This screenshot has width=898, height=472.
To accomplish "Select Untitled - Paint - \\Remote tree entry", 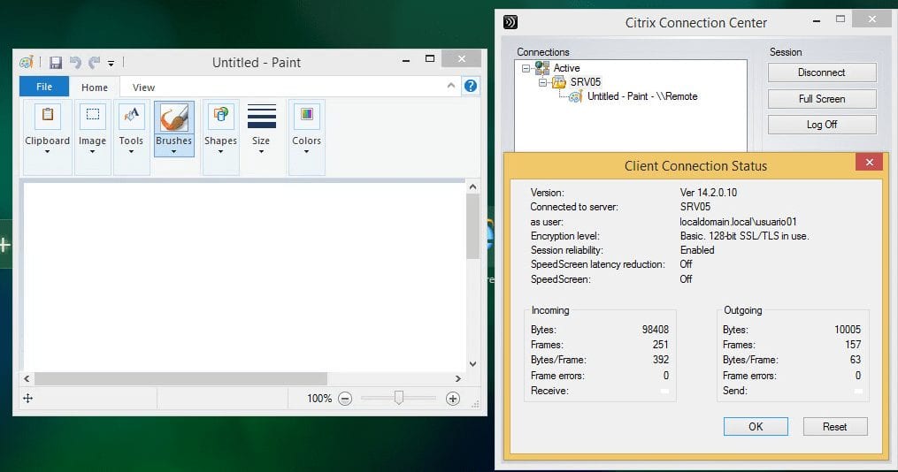I will [x=642, y=96].
